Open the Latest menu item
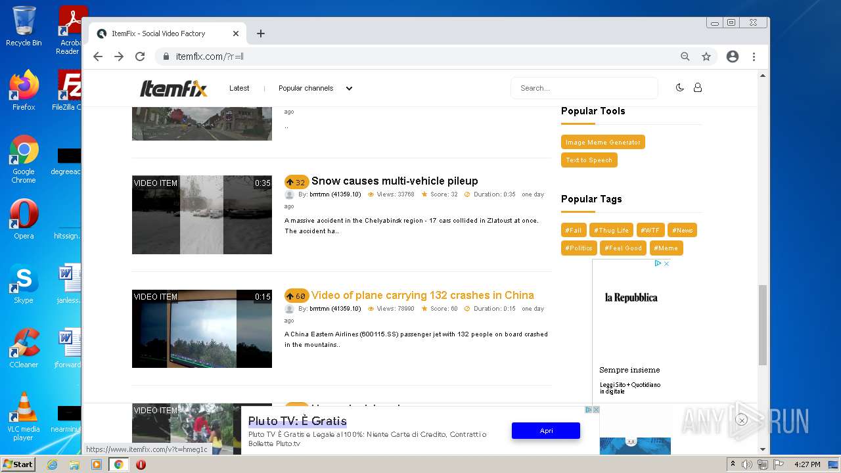 click(239, 88)
